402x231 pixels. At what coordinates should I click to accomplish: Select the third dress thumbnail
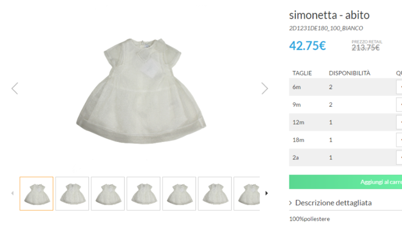108,193
